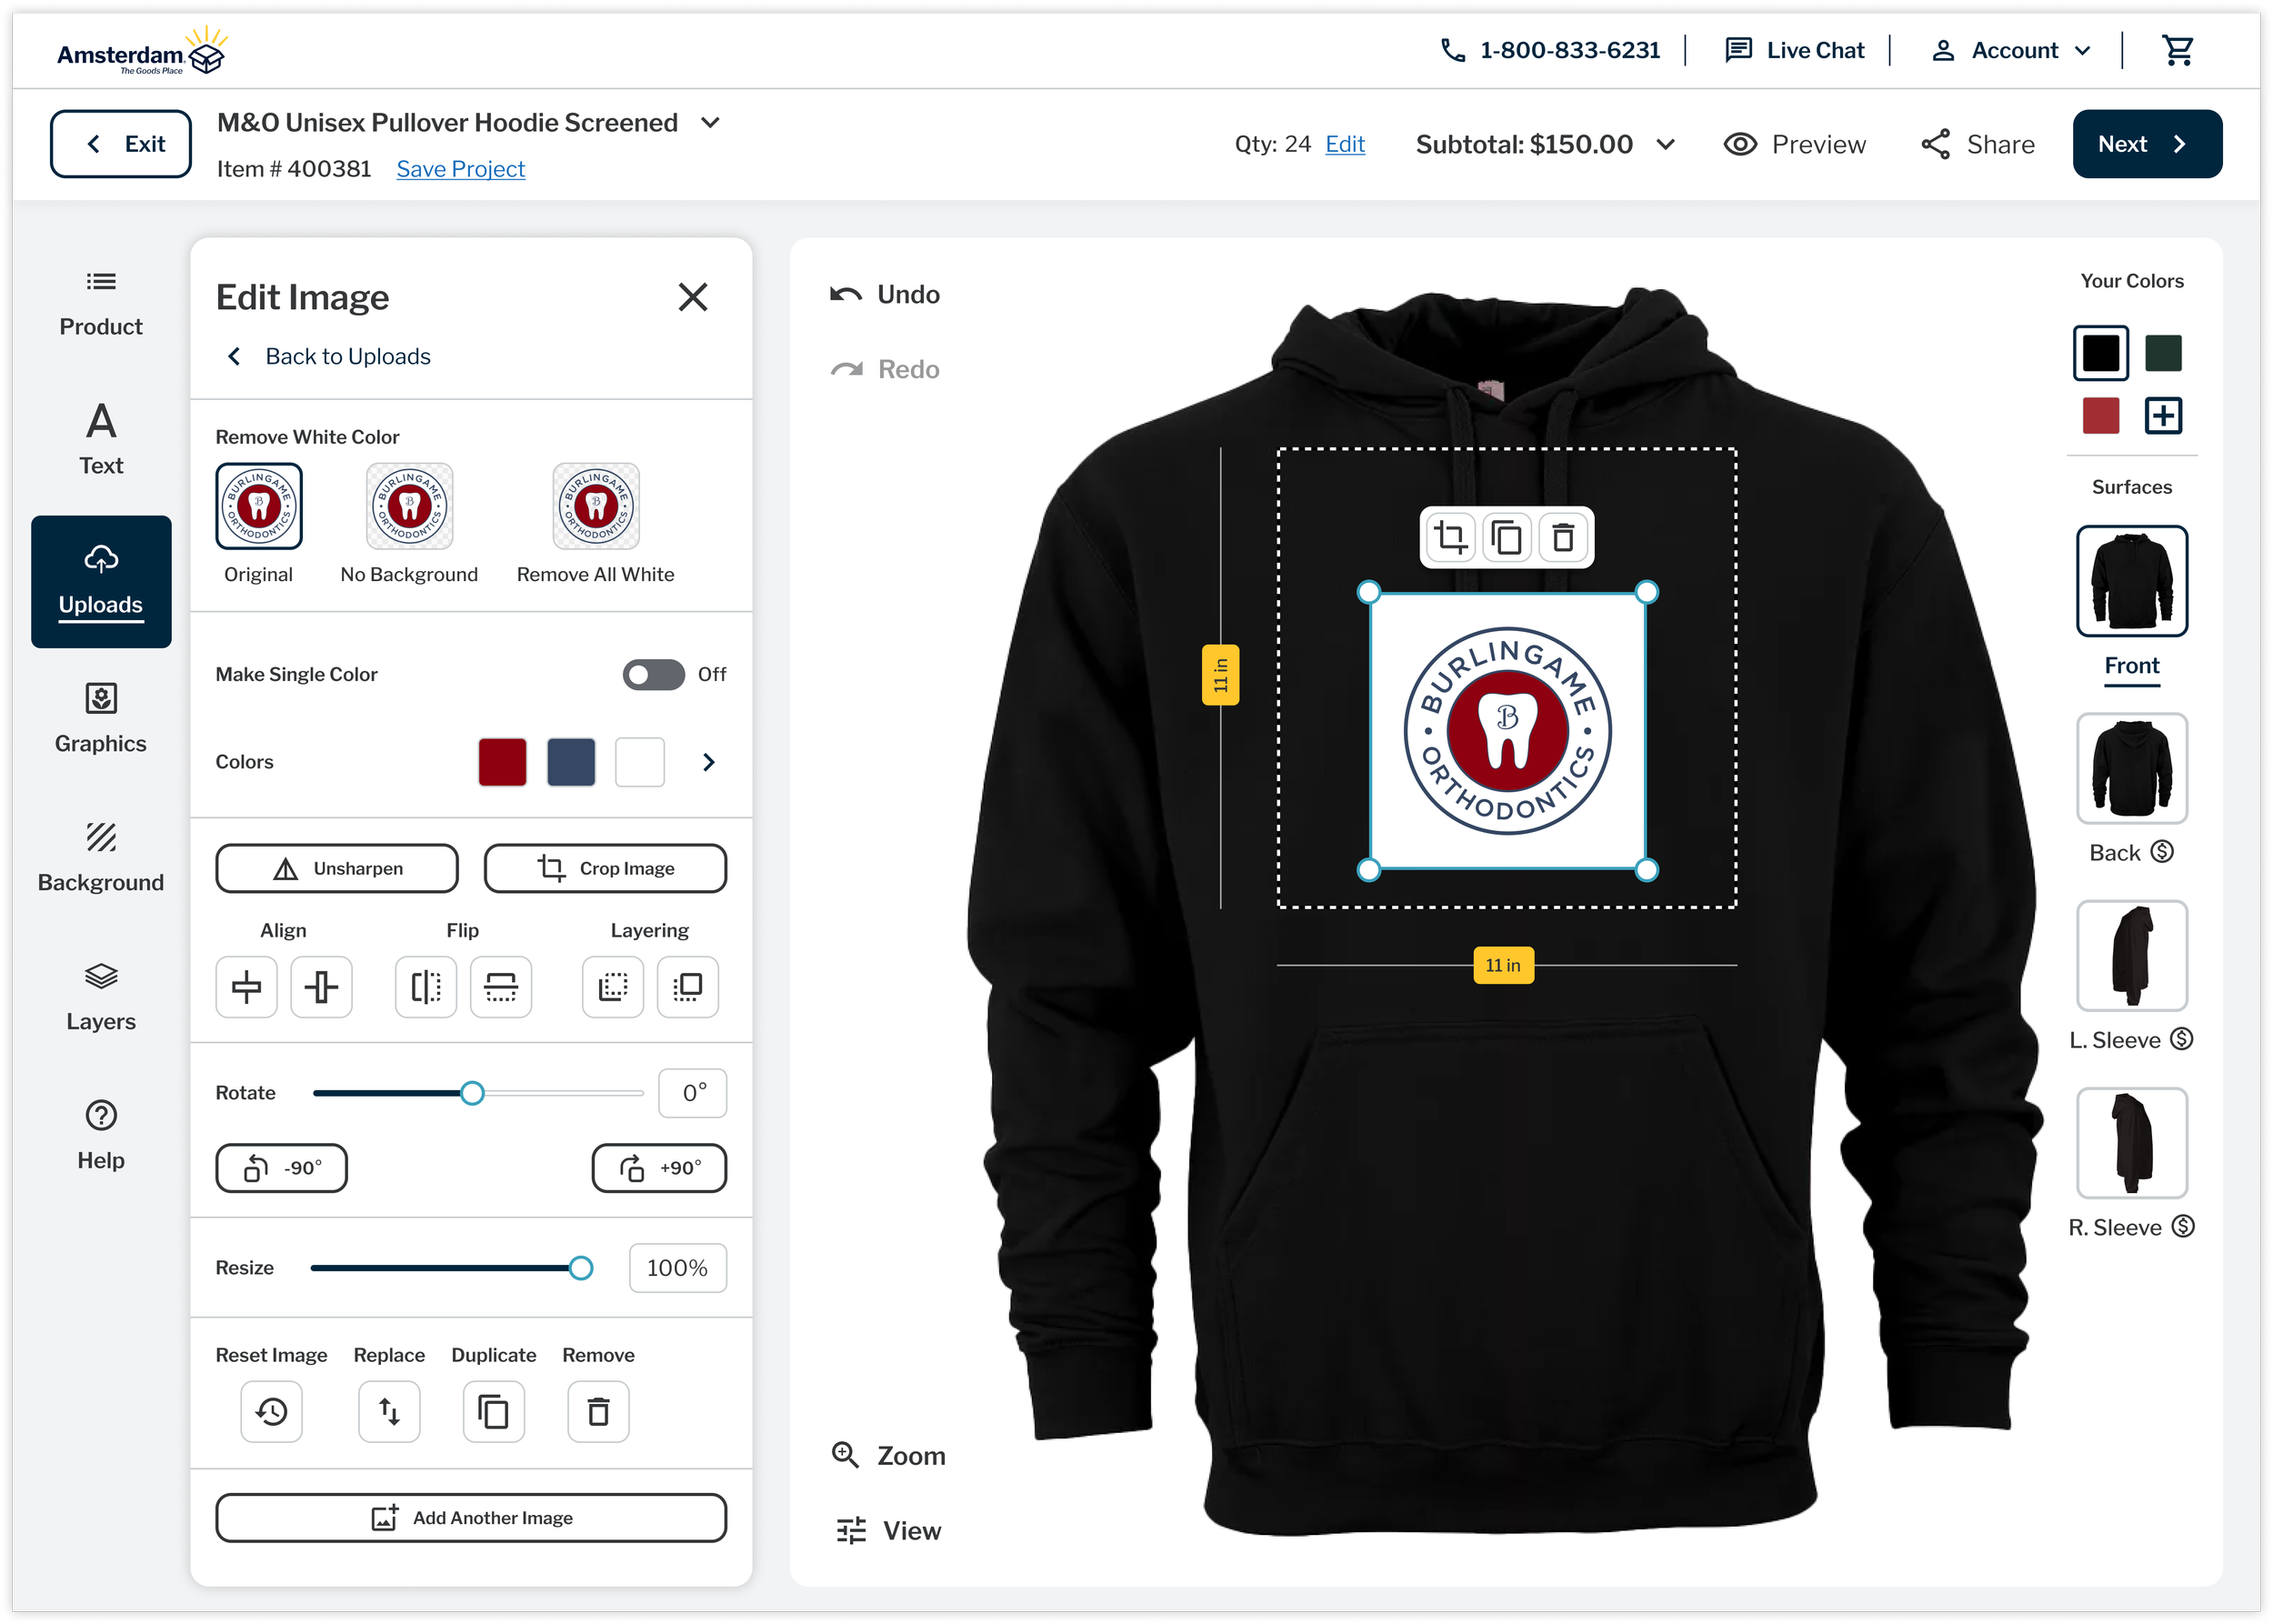Click the crop icon above the logo

pyautogui.click(x=1450, y=538)
